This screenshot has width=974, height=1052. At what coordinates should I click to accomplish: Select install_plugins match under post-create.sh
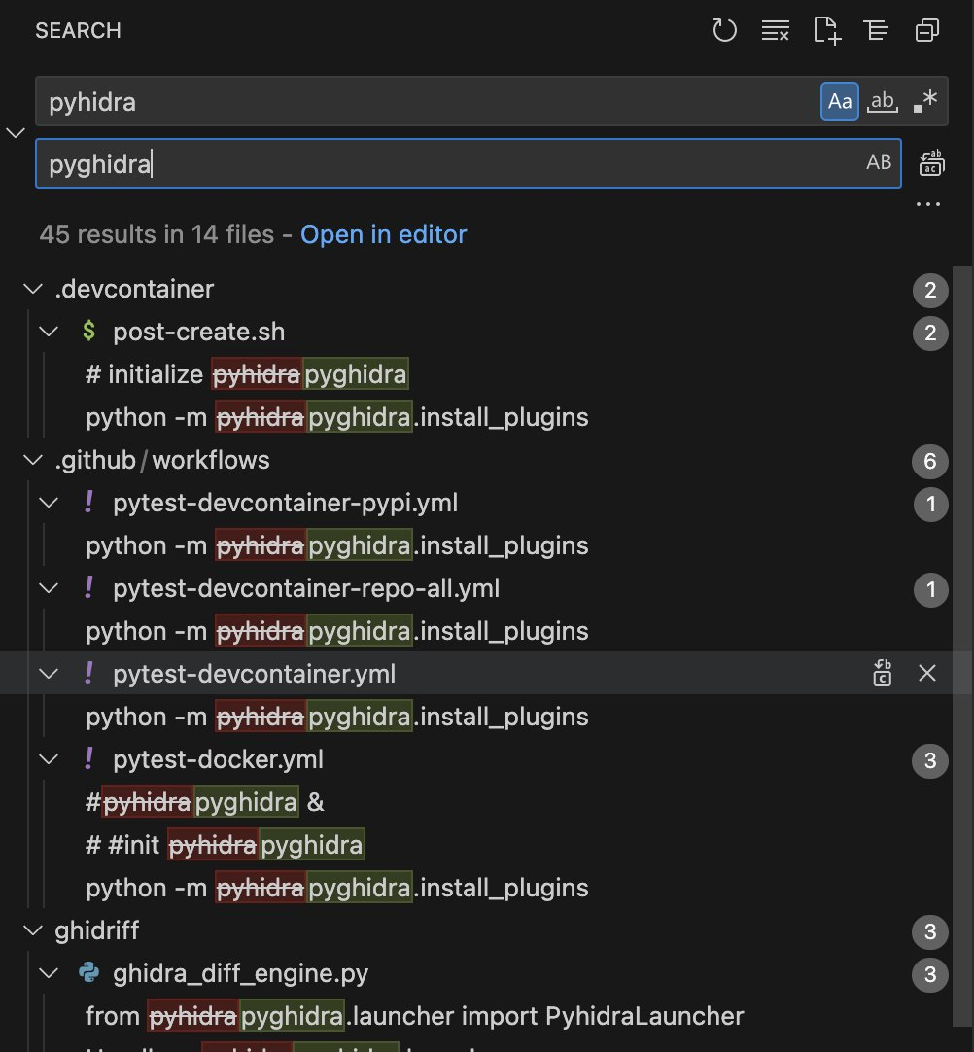[x=336, y=417]
